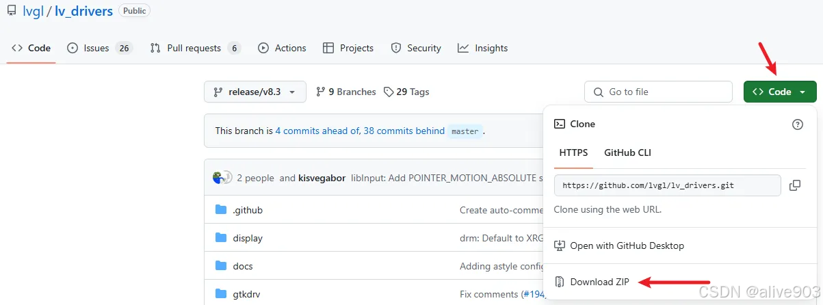Go to the Actions tab

(x=282, y=48)
